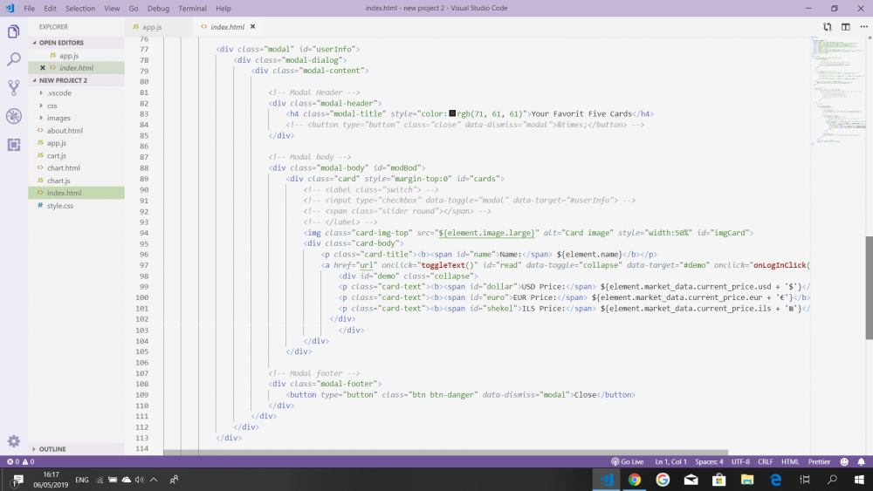Split the editor to the right
Viewport: 873px width, 491px height.
click(x=846, y=27)
